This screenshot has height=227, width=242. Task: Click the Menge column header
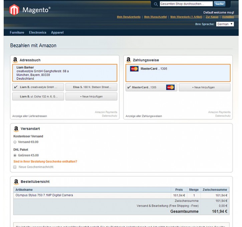[194, 190]
